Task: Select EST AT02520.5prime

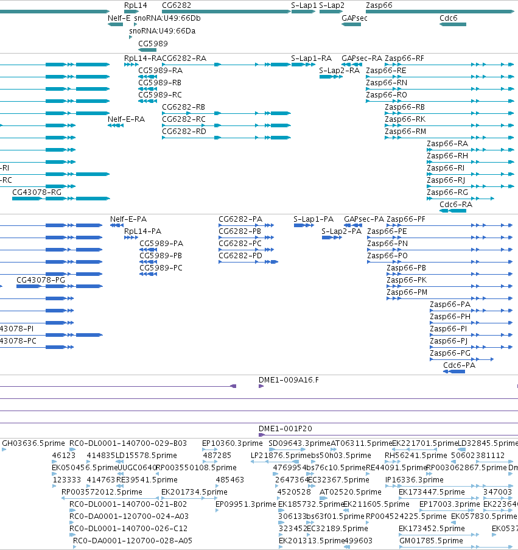Action: [x=350, y=492]
